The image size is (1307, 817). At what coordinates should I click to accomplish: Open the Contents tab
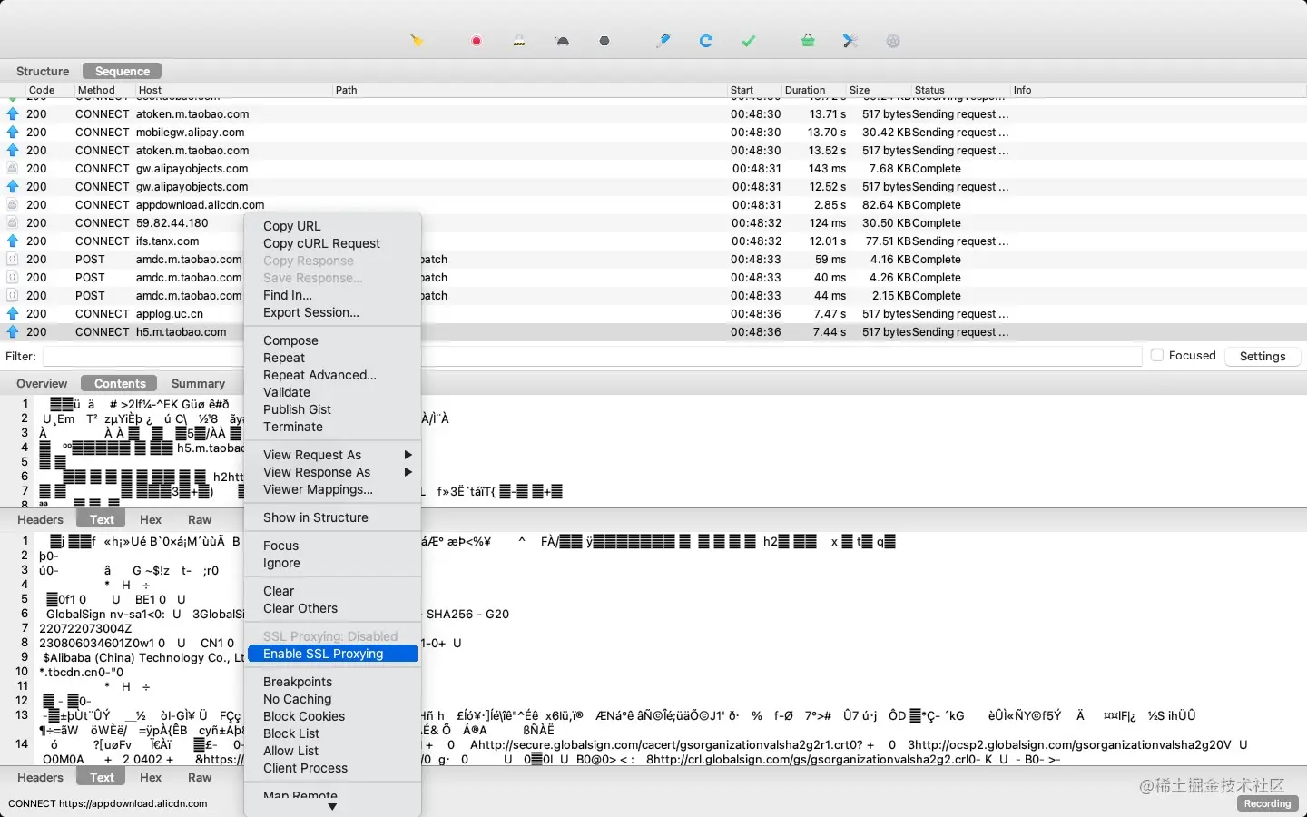click(x=120, y=384)
